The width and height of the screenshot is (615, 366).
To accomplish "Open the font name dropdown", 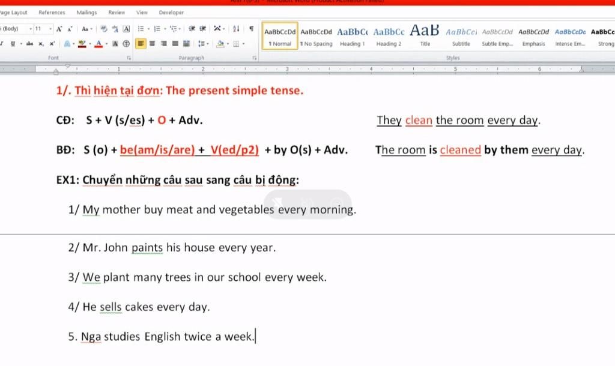I will coord(31,29).
